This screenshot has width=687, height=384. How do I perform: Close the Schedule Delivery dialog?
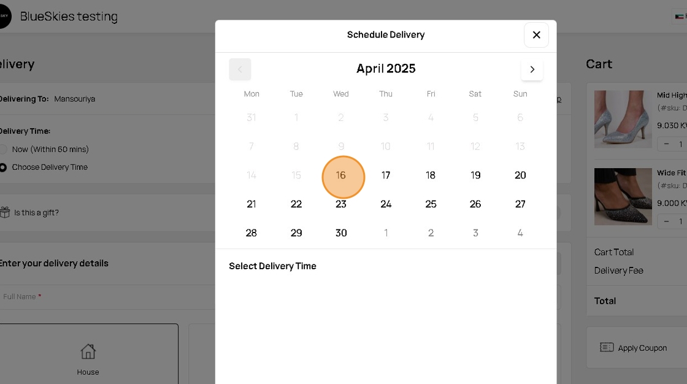(x=536, y=35)
